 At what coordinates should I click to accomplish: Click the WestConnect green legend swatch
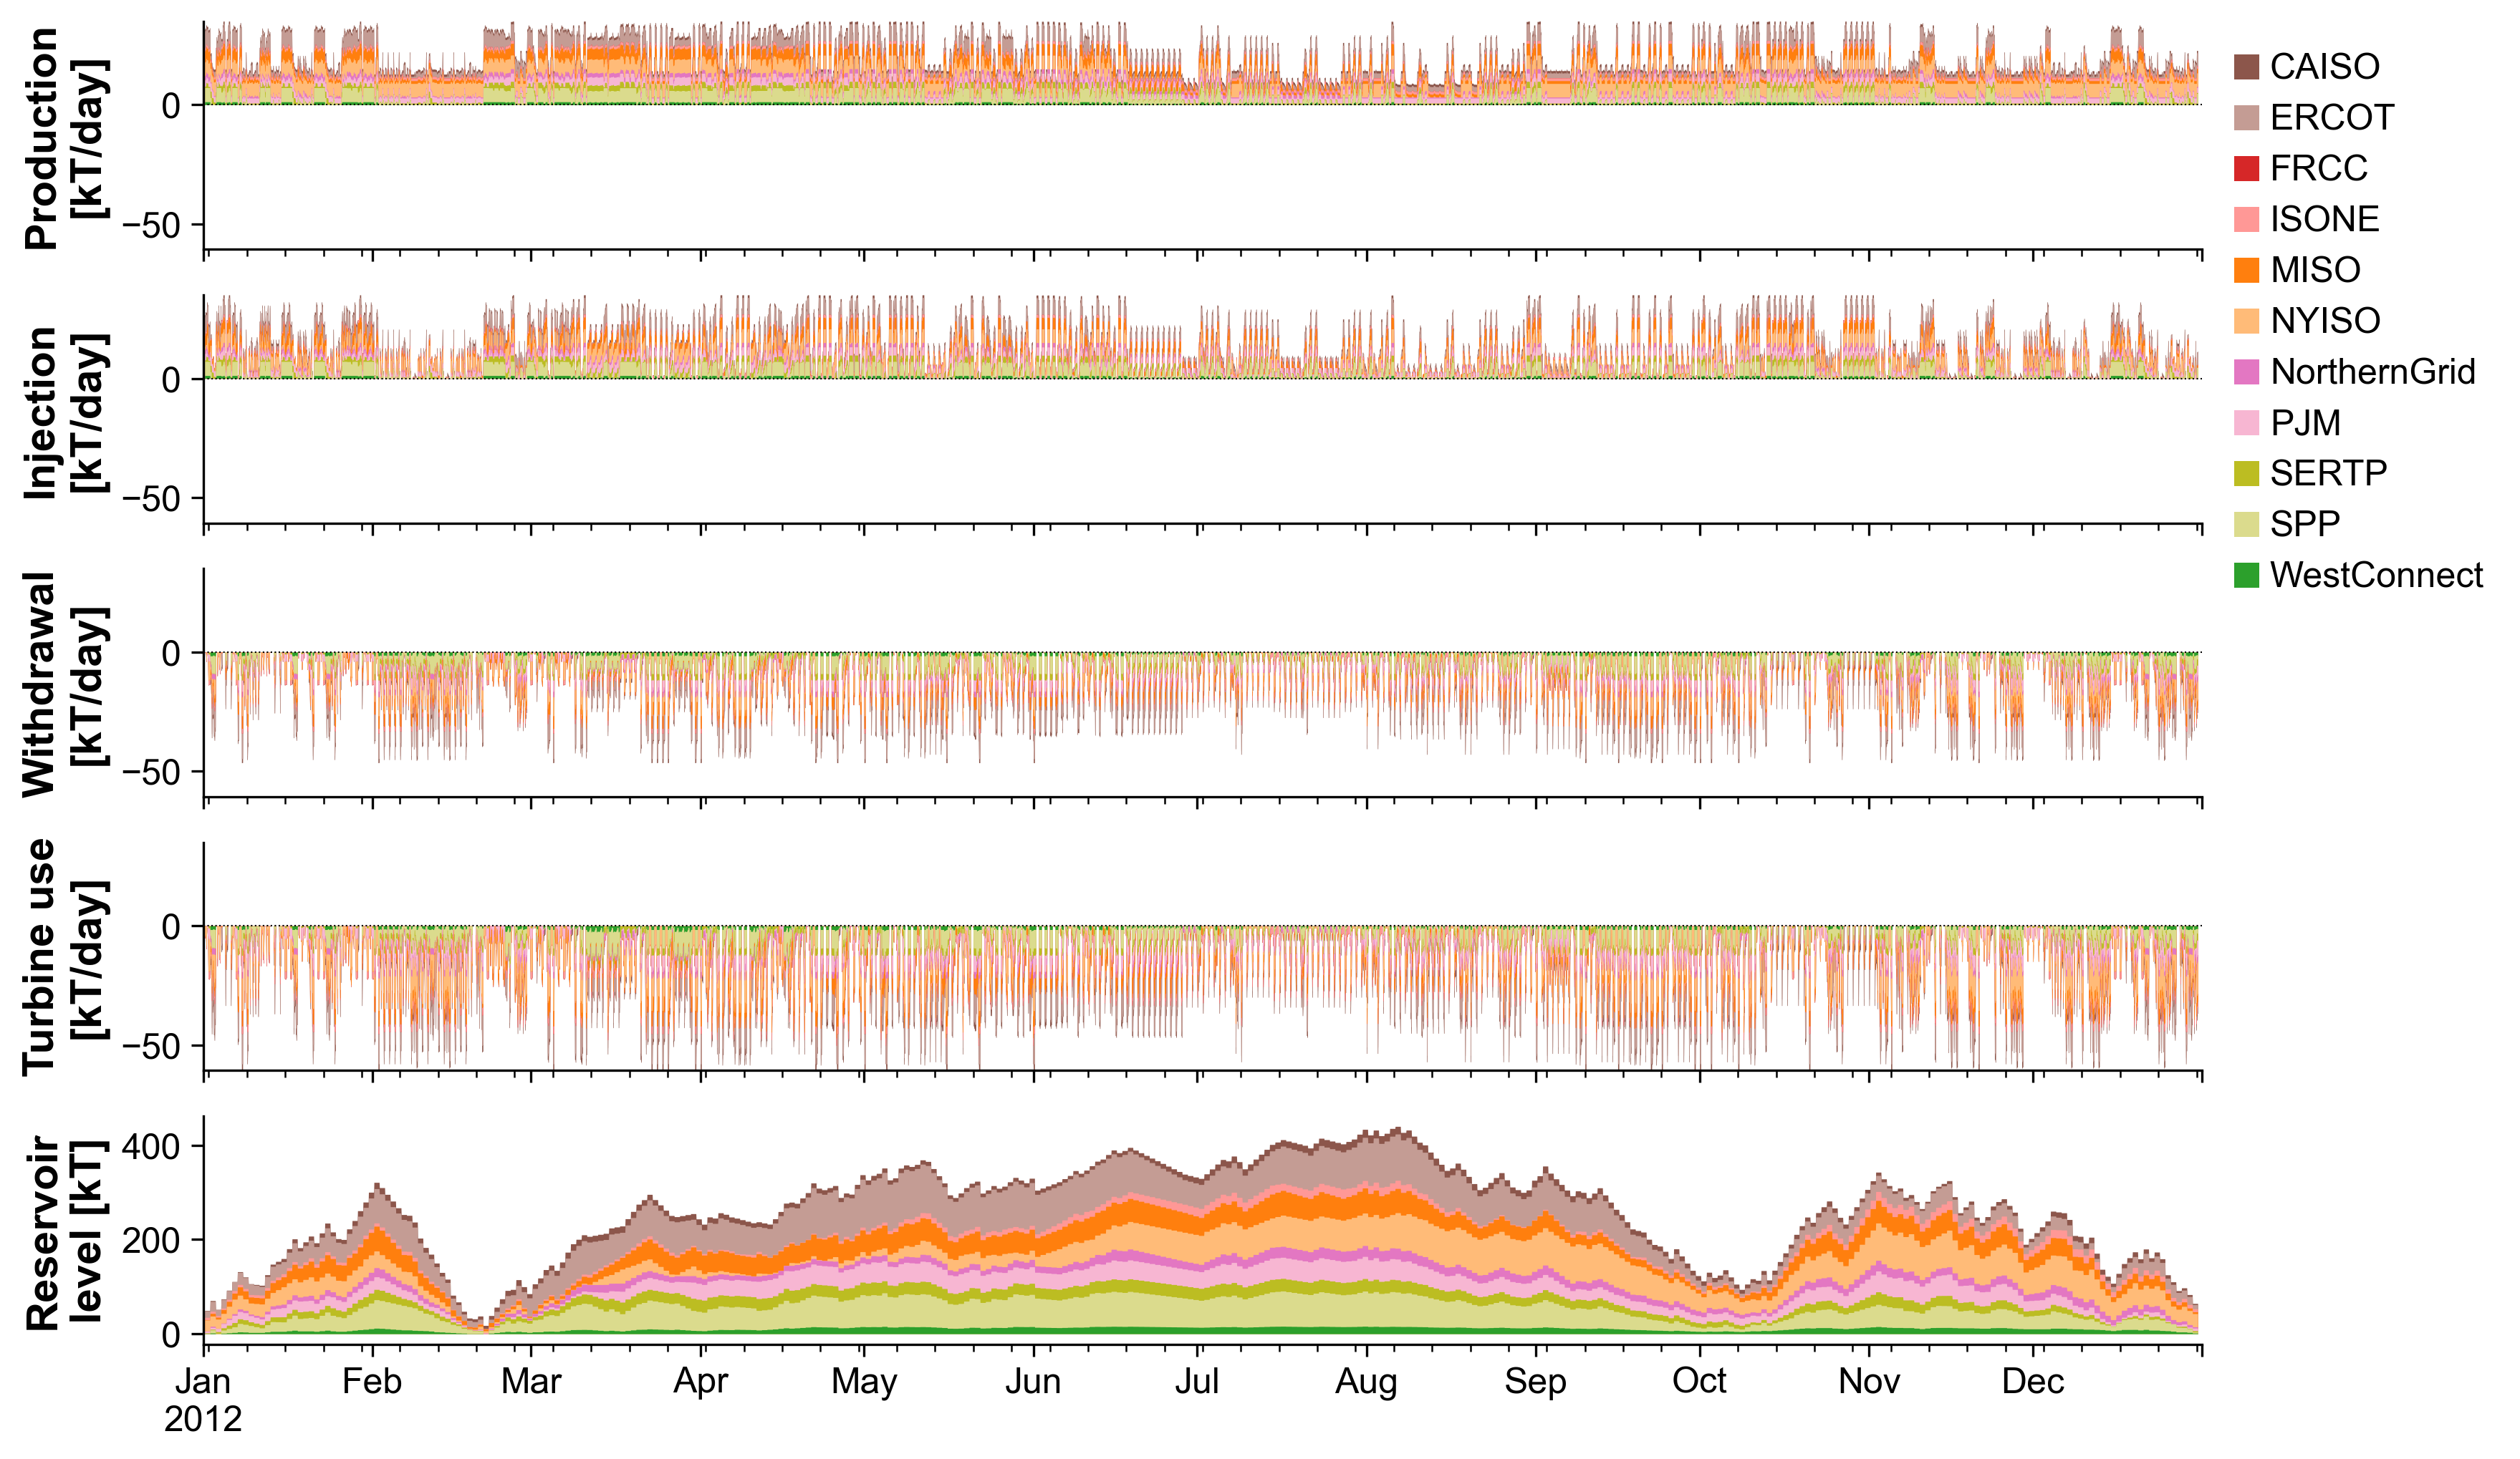point(2246,576)
